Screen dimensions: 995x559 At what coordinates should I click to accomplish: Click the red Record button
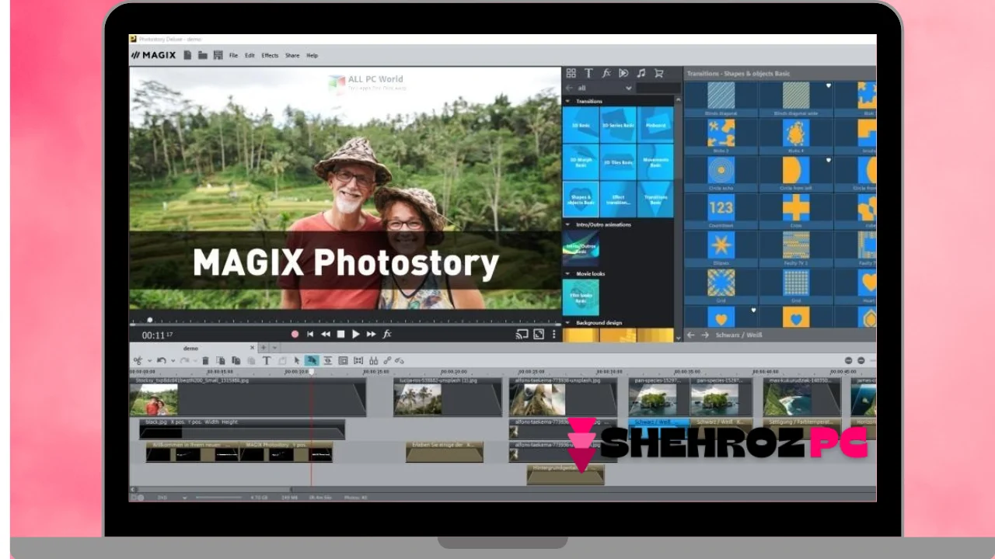[x=295, y=334]
